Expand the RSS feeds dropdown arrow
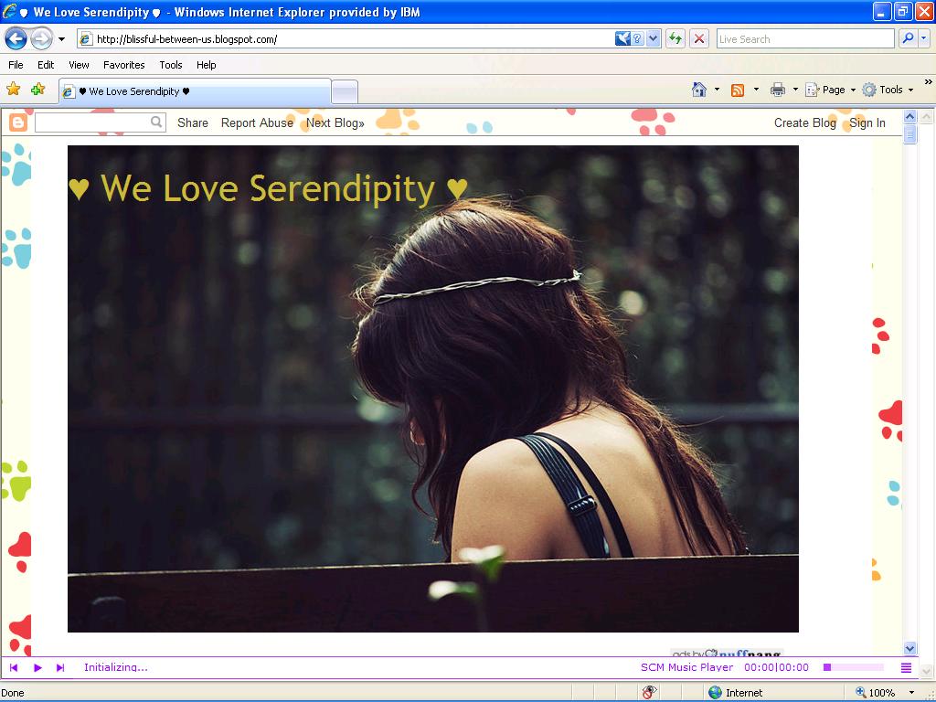 coord(756,90)
